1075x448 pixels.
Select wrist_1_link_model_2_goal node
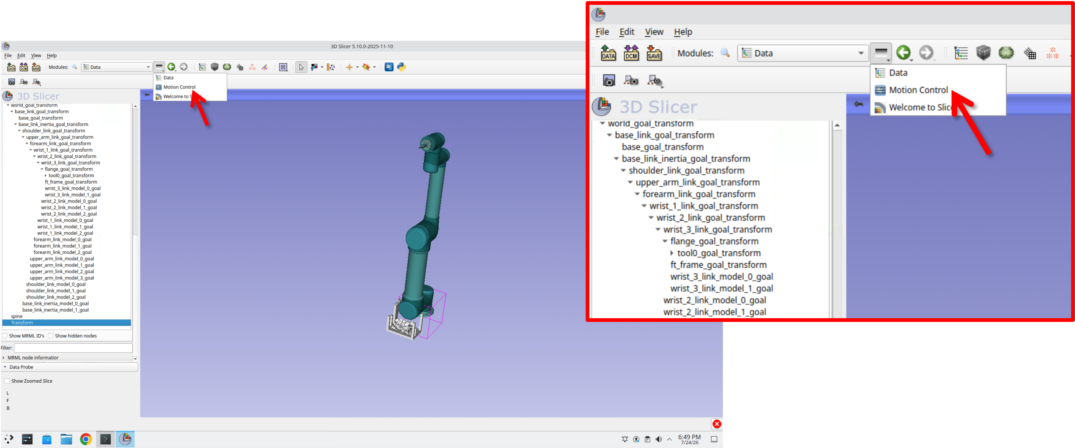click(65, 233)
